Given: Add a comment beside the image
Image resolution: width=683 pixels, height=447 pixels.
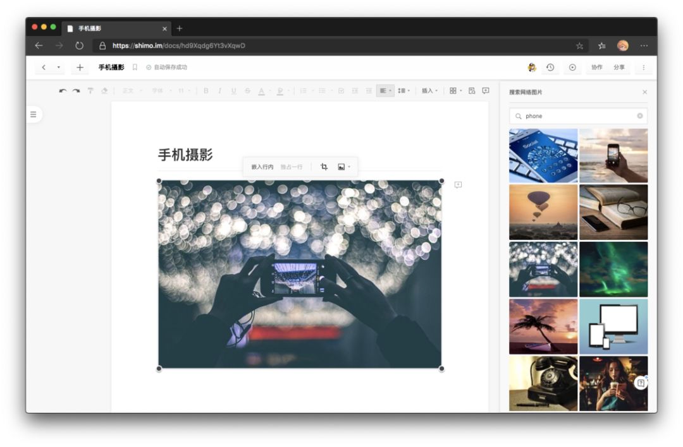Looking at the screenshot, I should point(458,185).
